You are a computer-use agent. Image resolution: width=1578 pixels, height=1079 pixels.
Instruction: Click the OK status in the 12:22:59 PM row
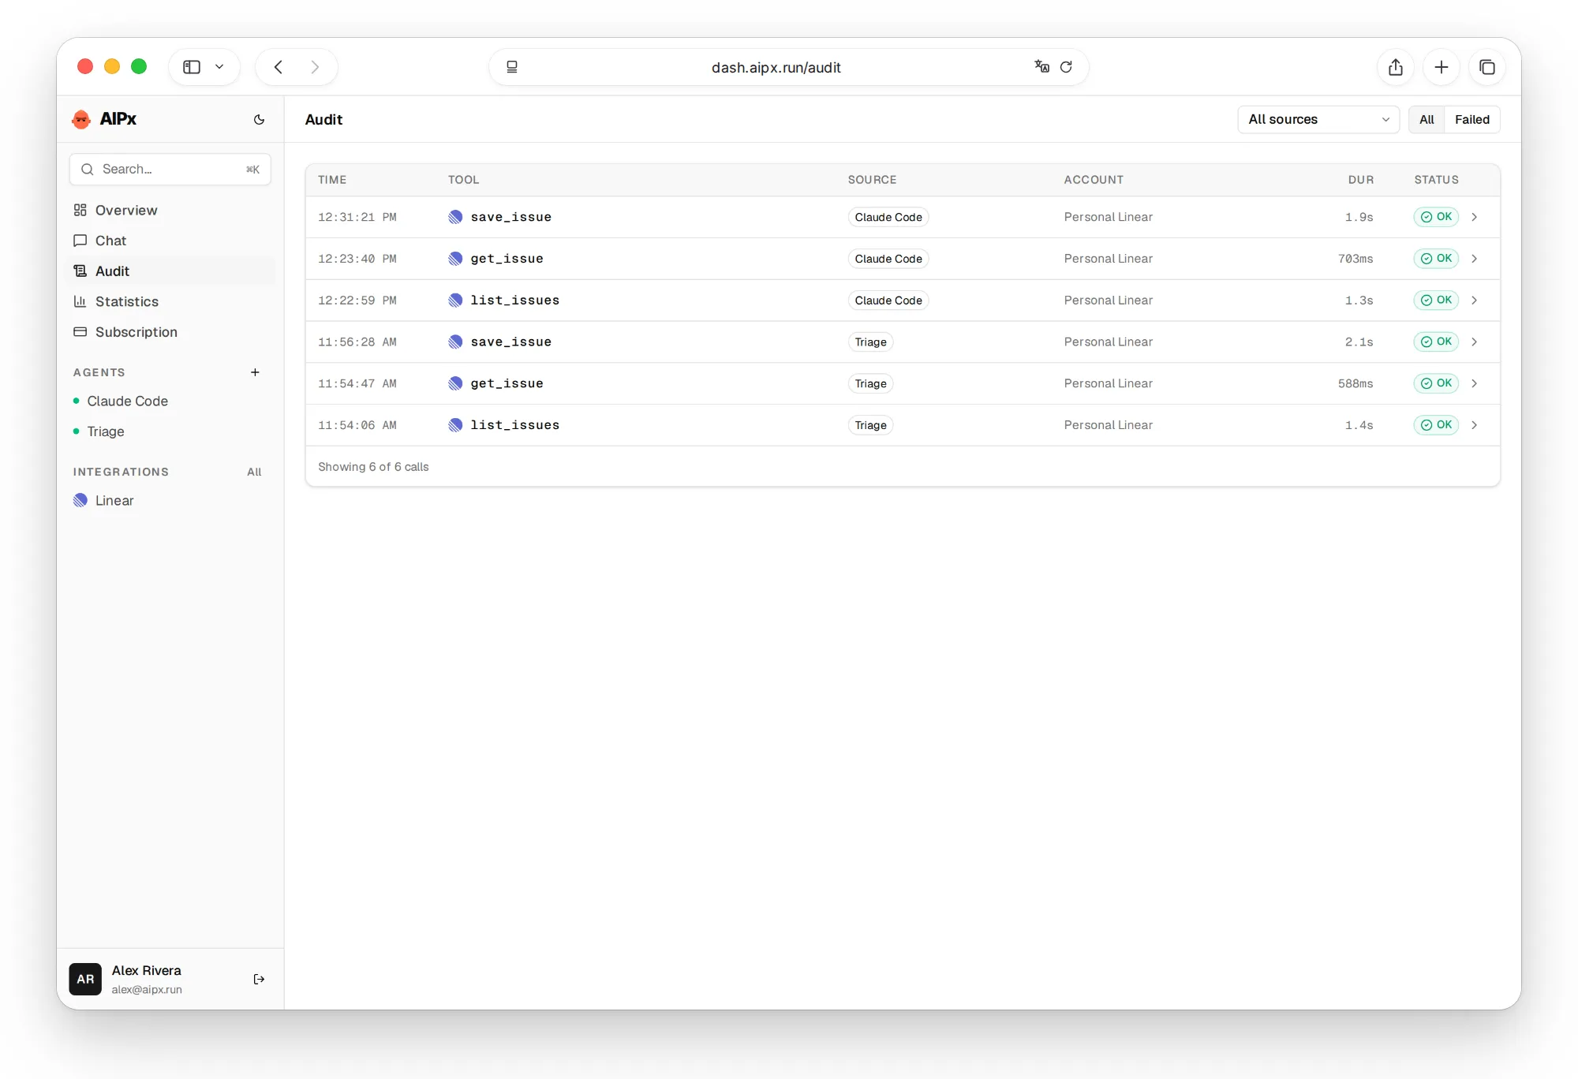[1436, 301]
